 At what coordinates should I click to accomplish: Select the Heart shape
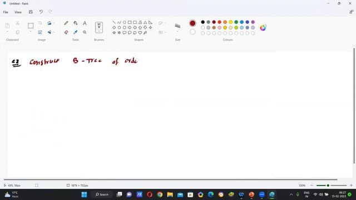(140, 33)
